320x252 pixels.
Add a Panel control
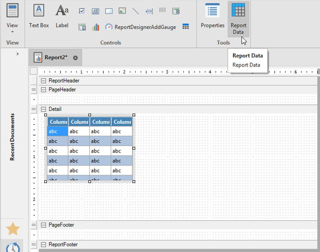[109, 11]
